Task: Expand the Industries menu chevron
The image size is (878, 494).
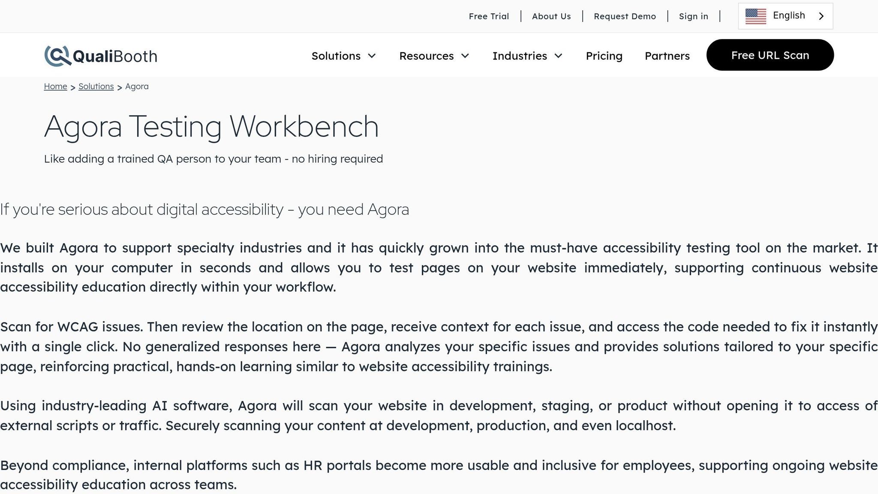Action: pos(558,56)
